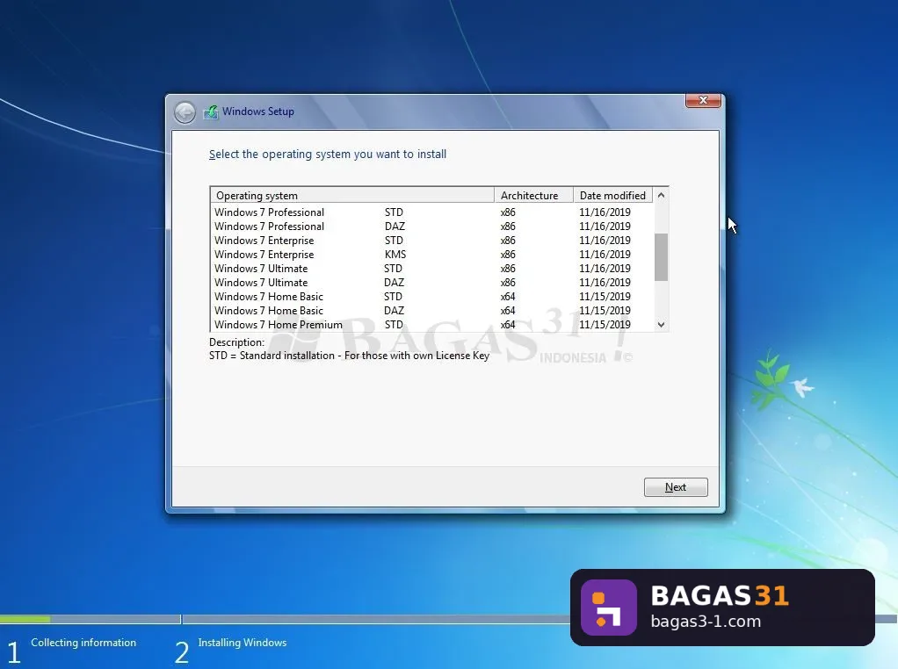This screenshot has height=669, width=898.
Task: Select Windows 7 Enterprise KMS x86
Action: [431, 254]
